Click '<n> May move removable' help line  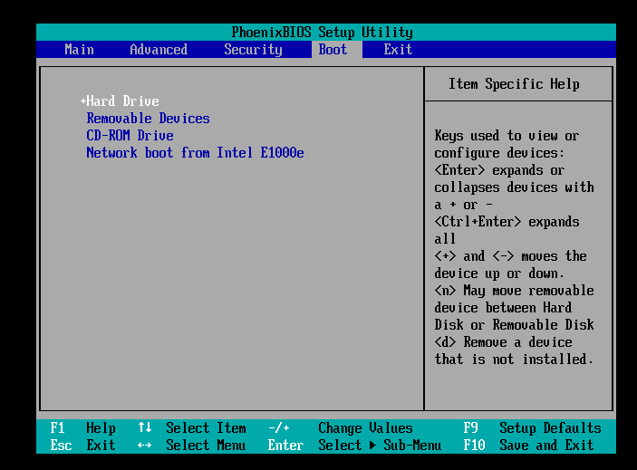point(514,290)
